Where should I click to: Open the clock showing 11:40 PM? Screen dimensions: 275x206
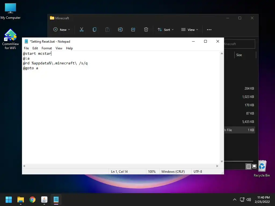click(262, 200)
